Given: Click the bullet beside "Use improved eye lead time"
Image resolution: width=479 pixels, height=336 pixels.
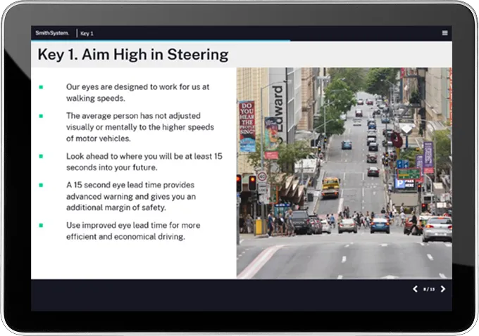Looking at the screenshot, I should [x=41, y=225].
